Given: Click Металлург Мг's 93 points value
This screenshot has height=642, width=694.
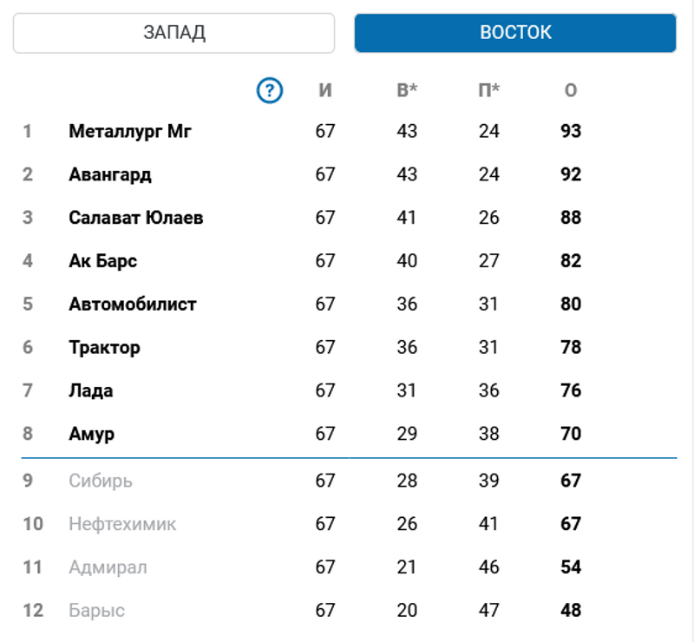Looking at the screenshot, I should click(x=571, y=132).
